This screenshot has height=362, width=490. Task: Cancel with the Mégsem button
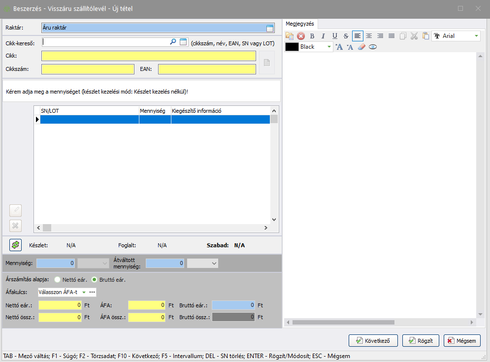tap(462, 340)
